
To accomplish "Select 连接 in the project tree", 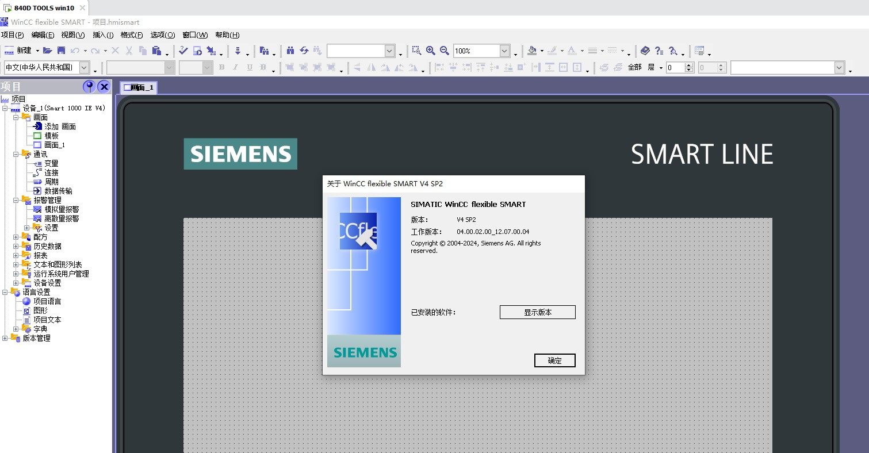I will pos(52,172).
